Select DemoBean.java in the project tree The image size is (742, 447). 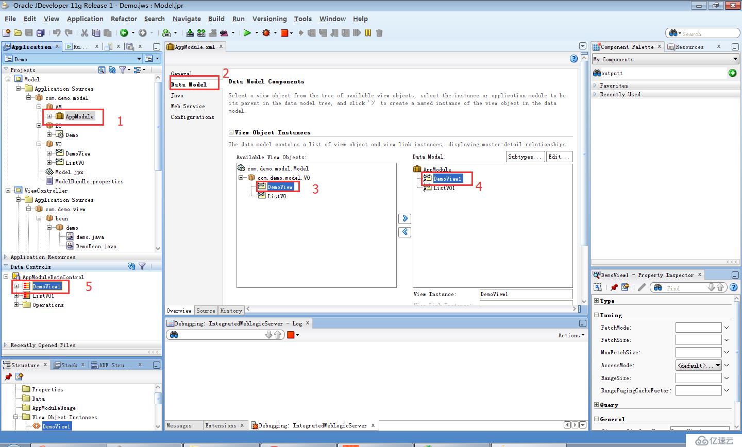point(96,246)
